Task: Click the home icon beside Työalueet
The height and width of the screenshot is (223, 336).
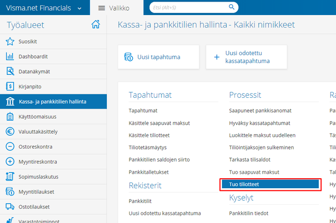Action: click(x=95, y=24)
